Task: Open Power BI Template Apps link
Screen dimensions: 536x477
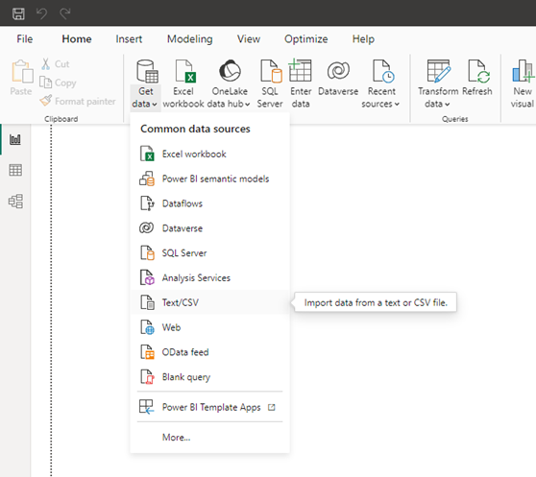Action: point(210,407)
